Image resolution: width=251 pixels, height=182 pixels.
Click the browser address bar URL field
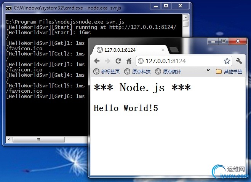tap(184, 61)
